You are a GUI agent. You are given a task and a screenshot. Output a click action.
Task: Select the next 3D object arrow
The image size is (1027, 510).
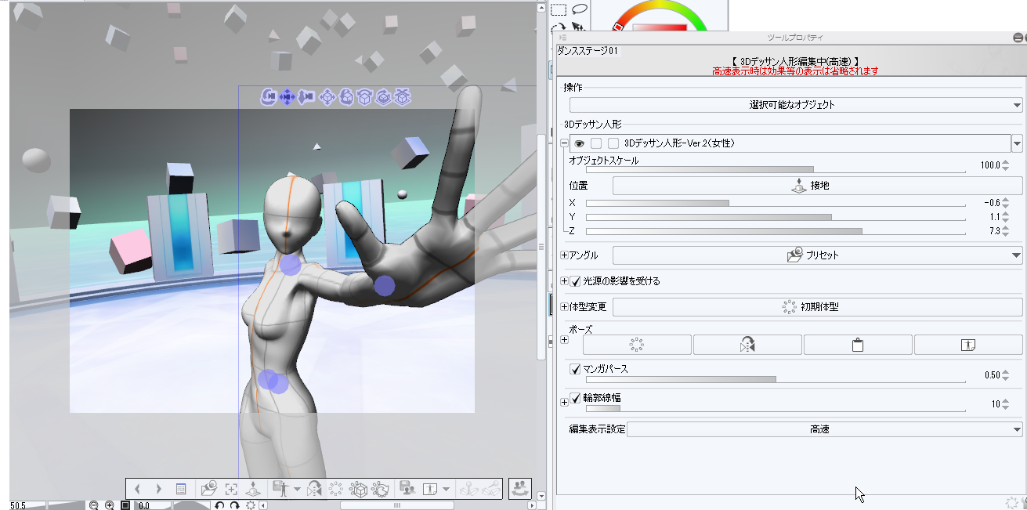click(x=158, y=488)
